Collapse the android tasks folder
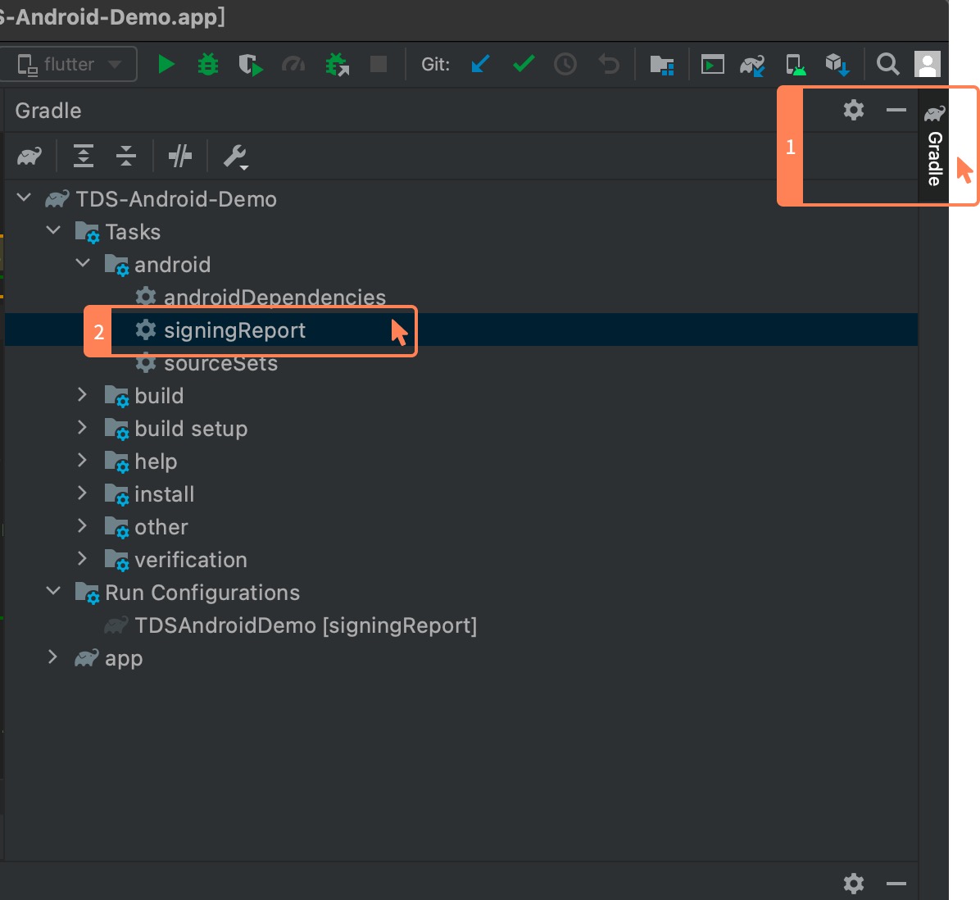980x900 pixels. pyautogui.click(x=82, y=263)
